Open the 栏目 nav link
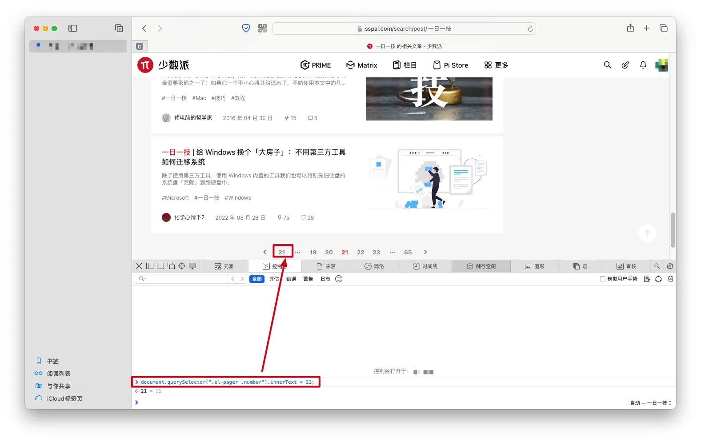The image size is (701, 442). pyautogui.click(x=405, y=65)
